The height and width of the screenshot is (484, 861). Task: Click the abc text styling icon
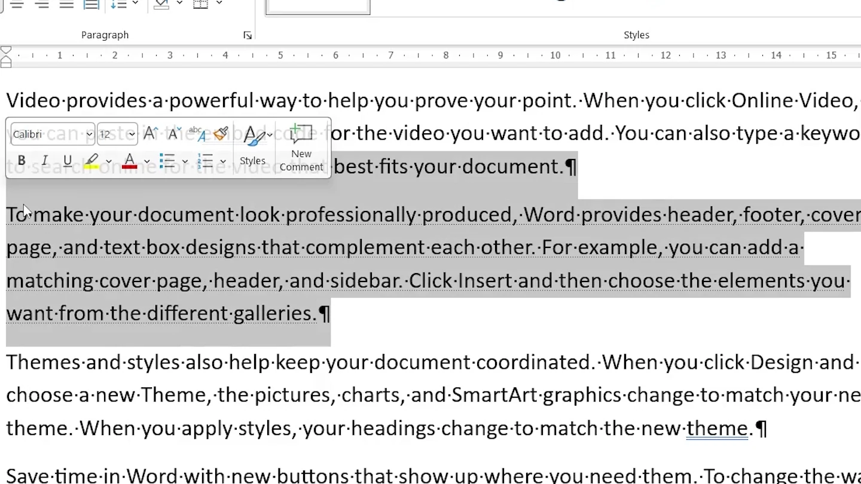pyautogui.click(x=197, y=134)
